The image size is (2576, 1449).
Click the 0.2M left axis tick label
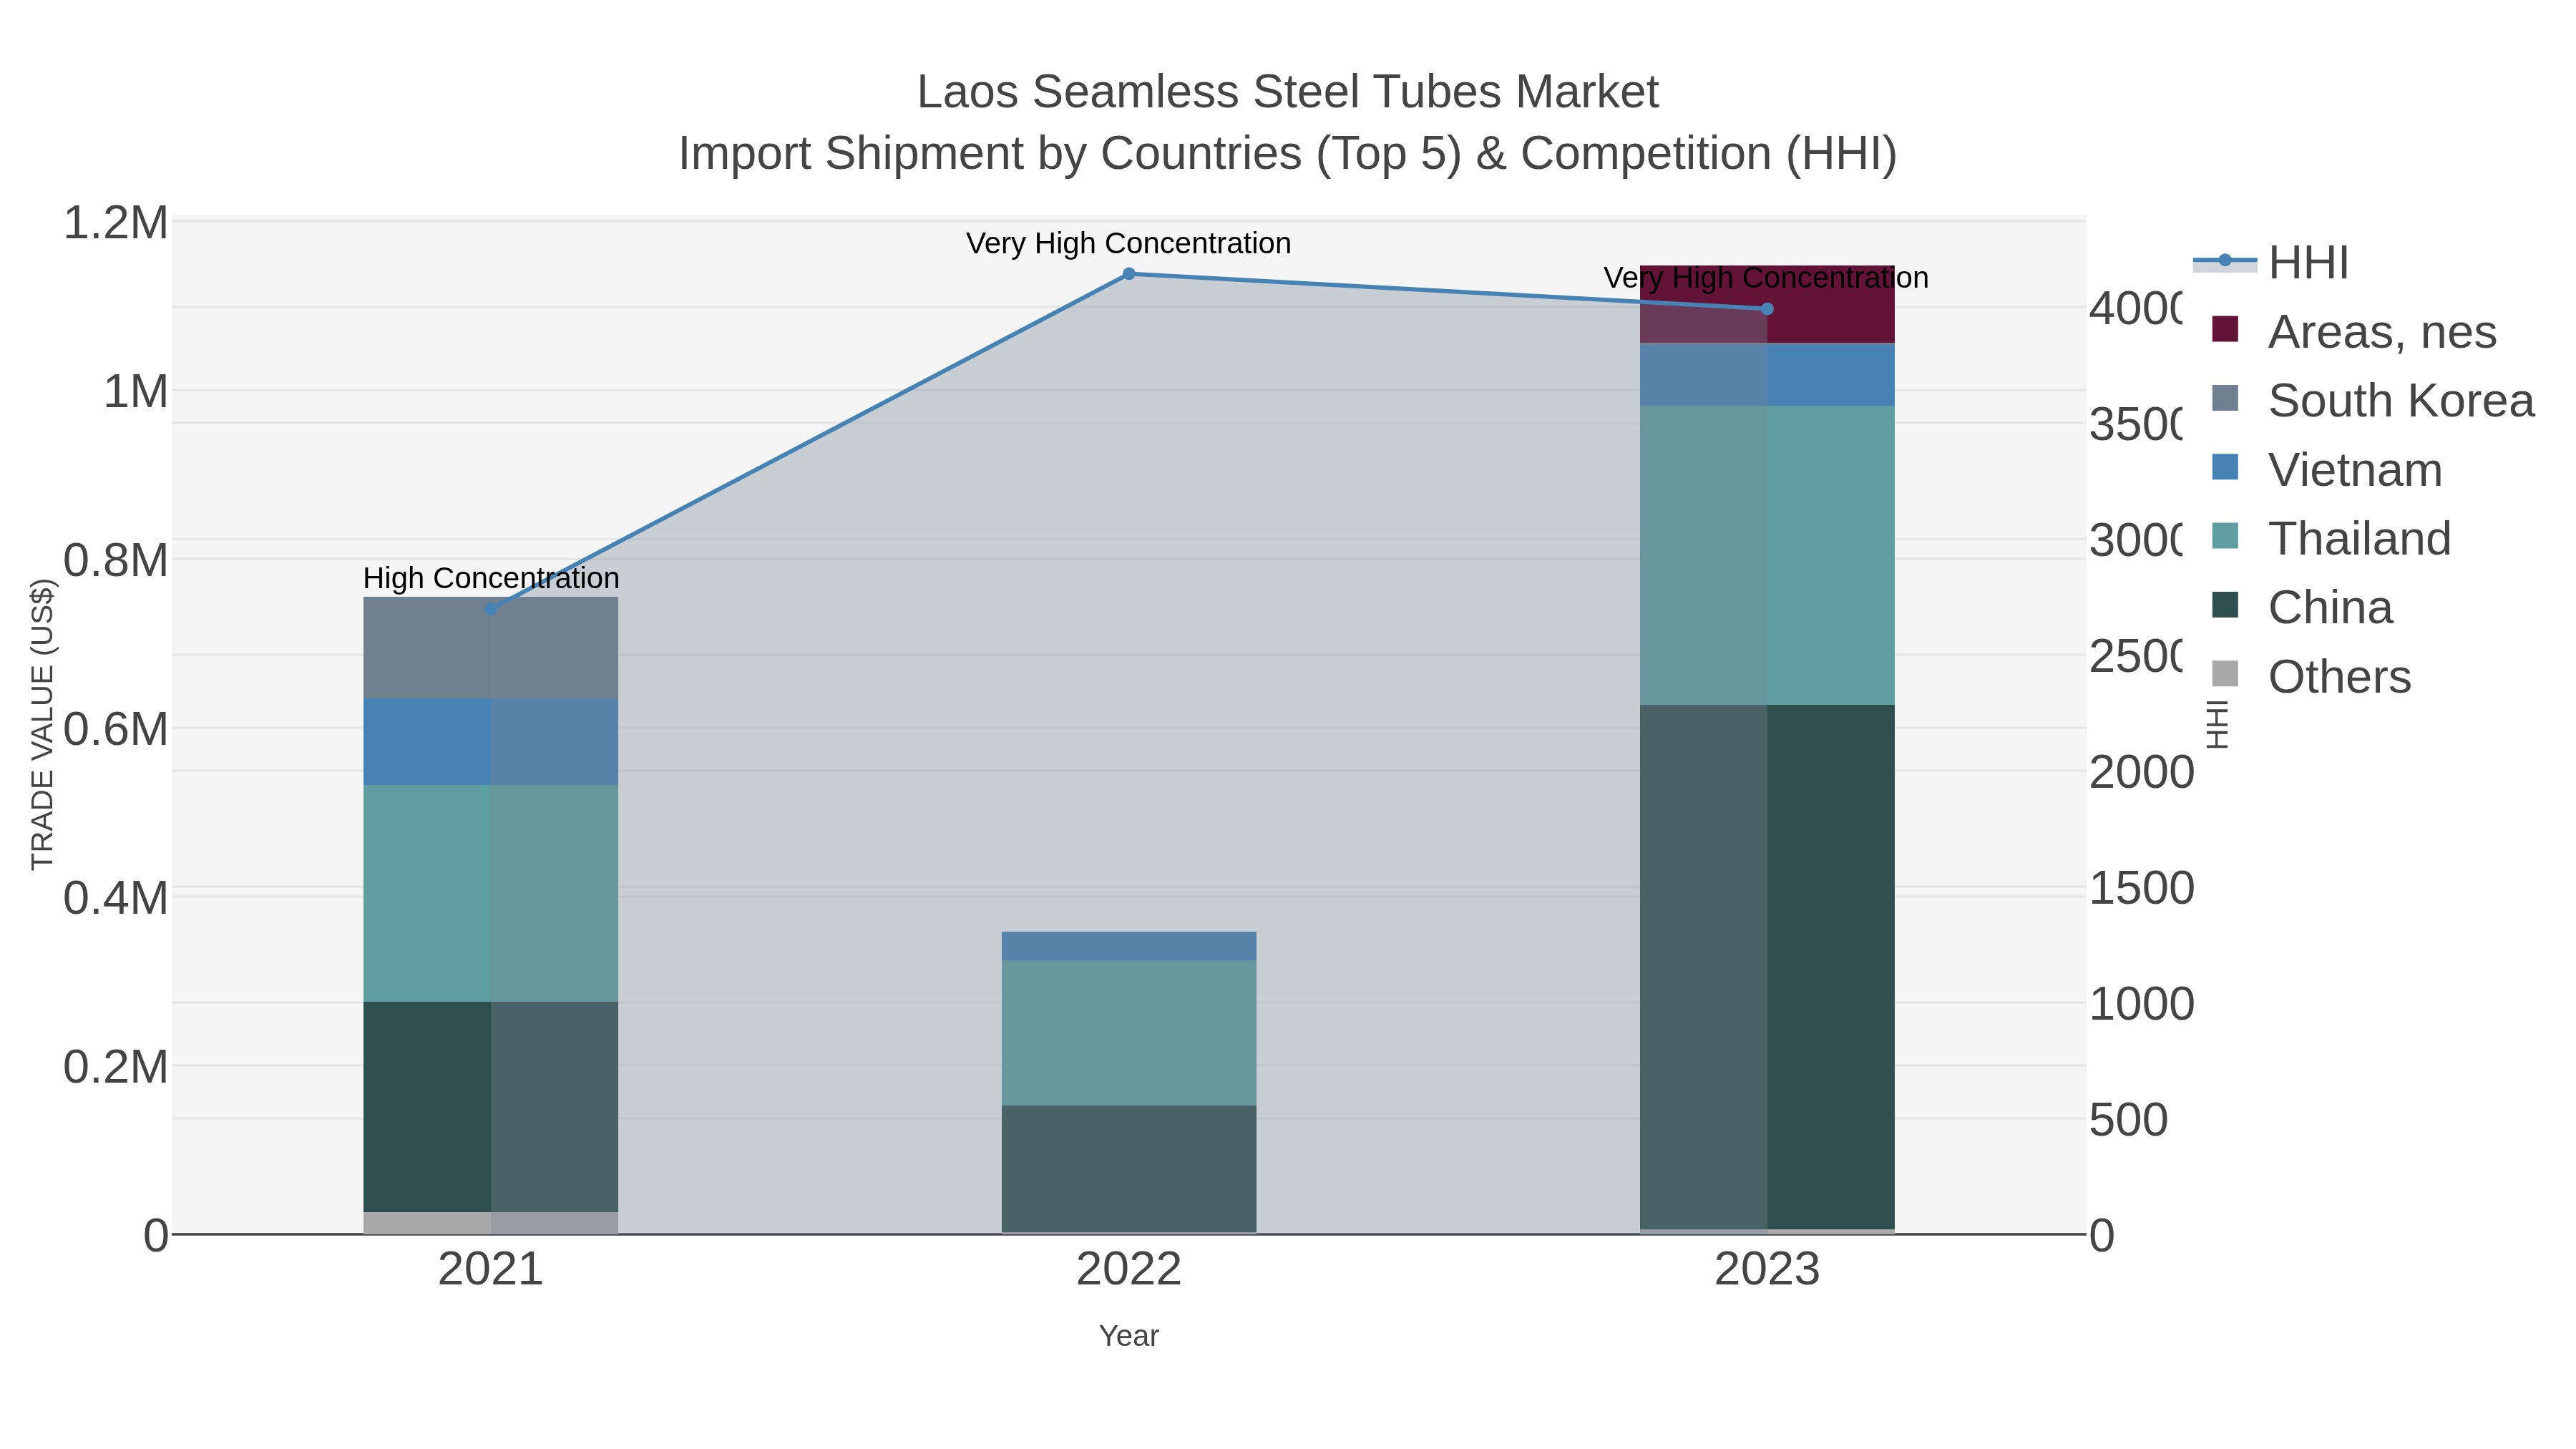click(116, 1067)
